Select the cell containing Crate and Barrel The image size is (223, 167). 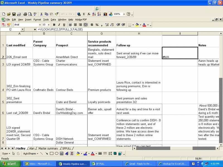point(71,98)
